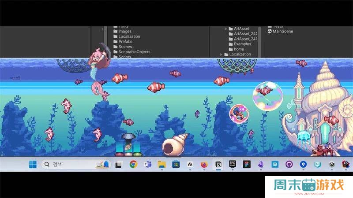Open Figma from the taskbar

click(246, 165)
